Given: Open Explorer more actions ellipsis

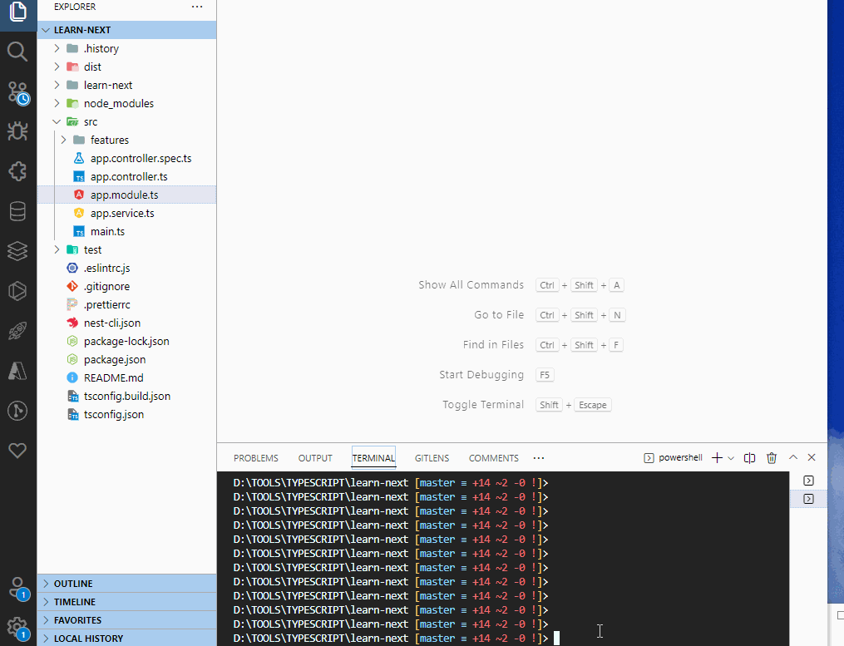Looking at the screenshot, I should (197, 7).
